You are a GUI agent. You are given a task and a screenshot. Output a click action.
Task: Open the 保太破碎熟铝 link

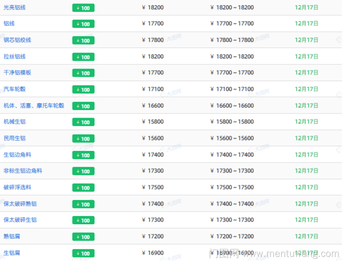click(x=20, y=204)
